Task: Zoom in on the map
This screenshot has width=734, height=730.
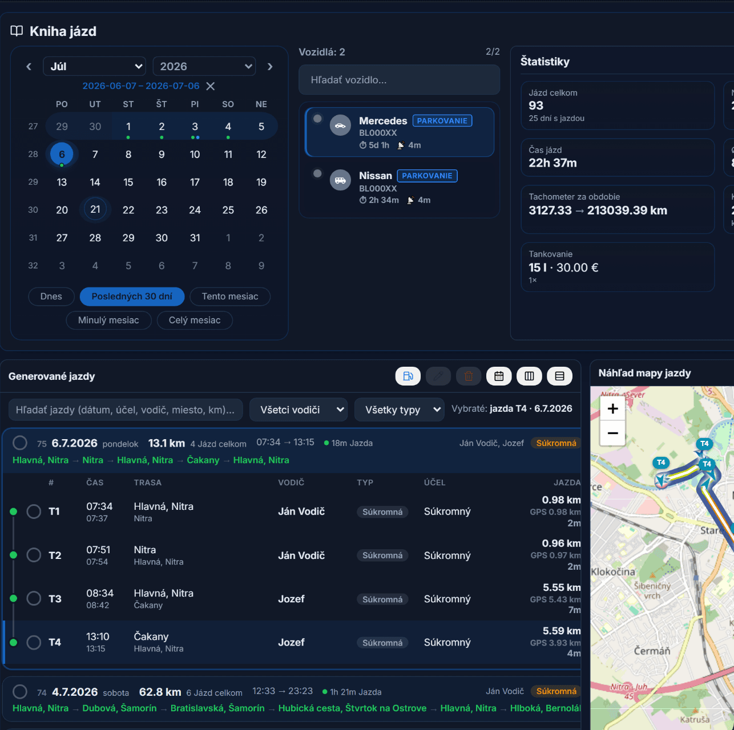Action: pos(613,408)
